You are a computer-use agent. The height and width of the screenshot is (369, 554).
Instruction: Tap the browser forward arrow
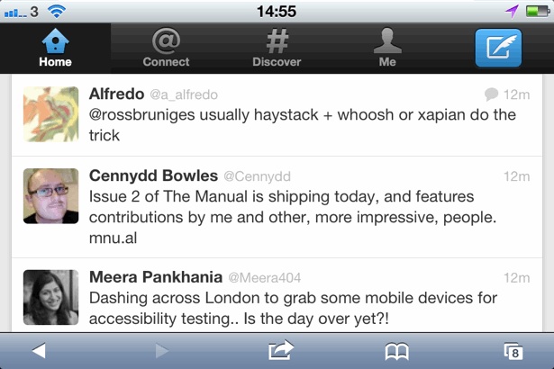click(x=161, y=351)
